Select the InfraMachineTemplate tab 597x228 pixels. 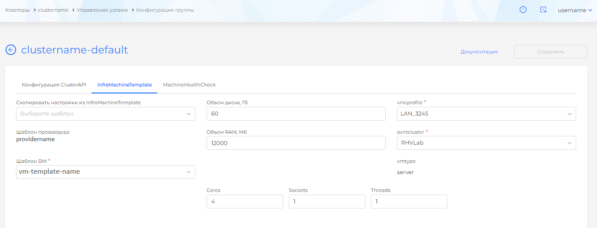[x=124, y=85]
